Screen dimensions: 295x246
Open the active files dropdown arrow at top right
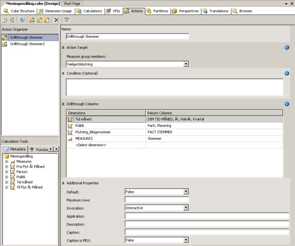click(x=286, y=4)
